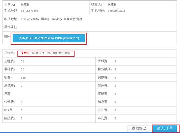Click the 特殊板厚 label
180x133 pixels.
click(x=104, y=69)
